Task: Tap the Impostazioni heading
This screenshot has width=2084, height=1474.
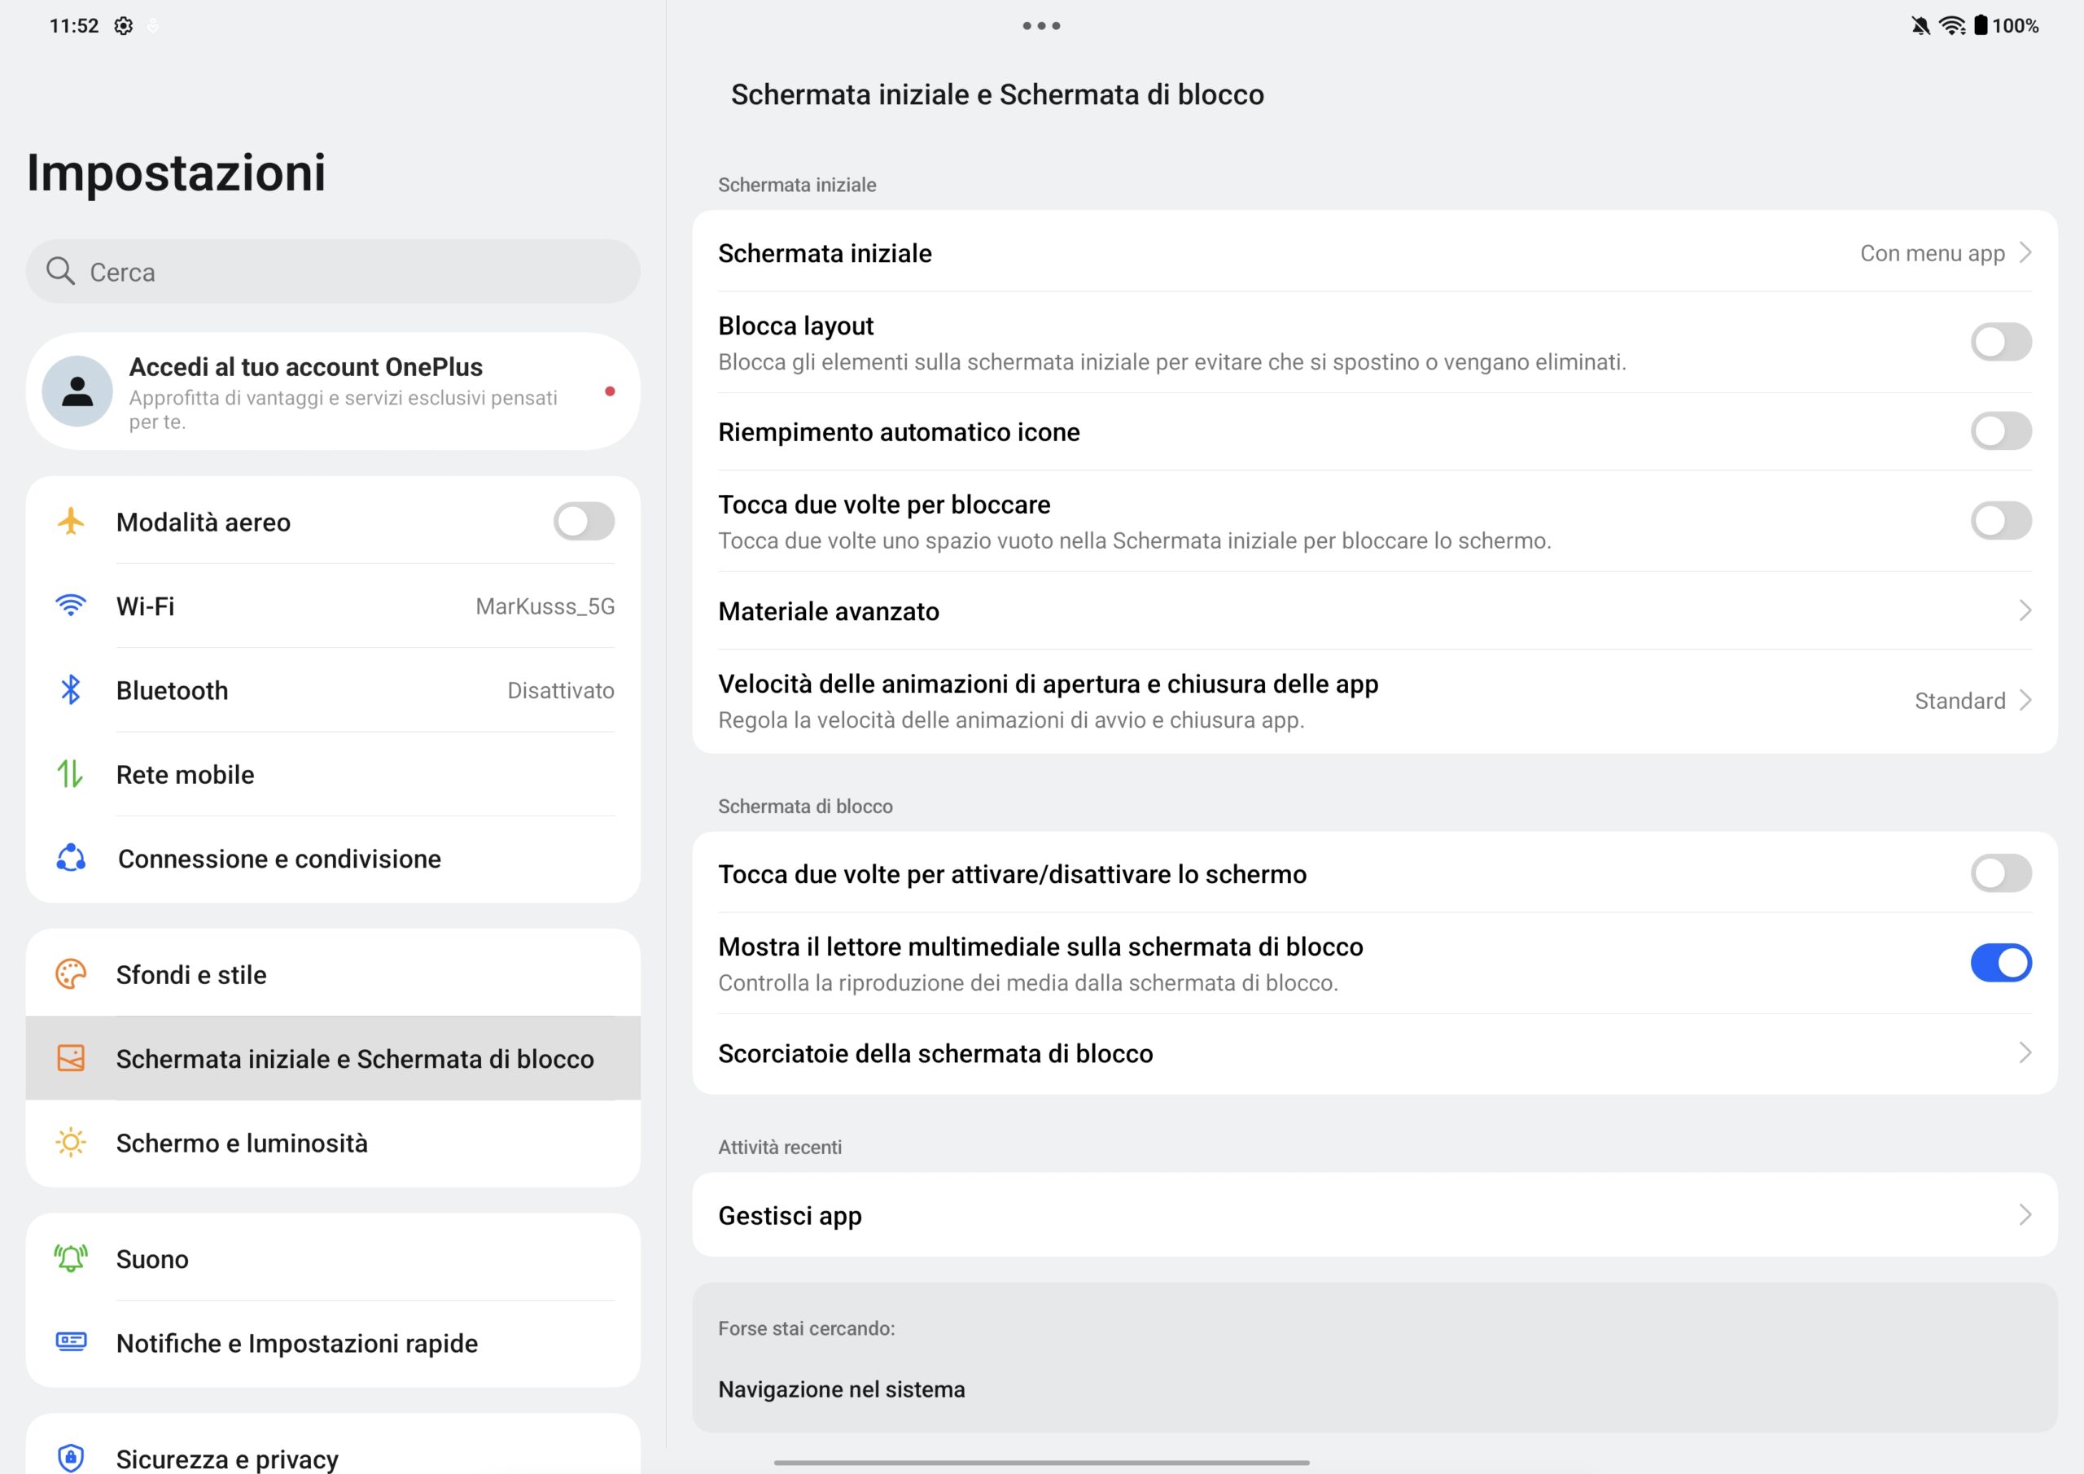Action: coord(176,173)
